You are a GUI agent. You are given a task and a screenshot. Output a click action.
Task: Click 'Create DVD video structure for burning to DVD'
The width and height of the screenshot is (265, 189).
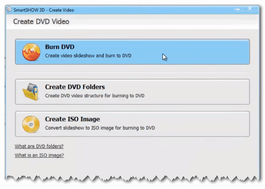[94, 95]
